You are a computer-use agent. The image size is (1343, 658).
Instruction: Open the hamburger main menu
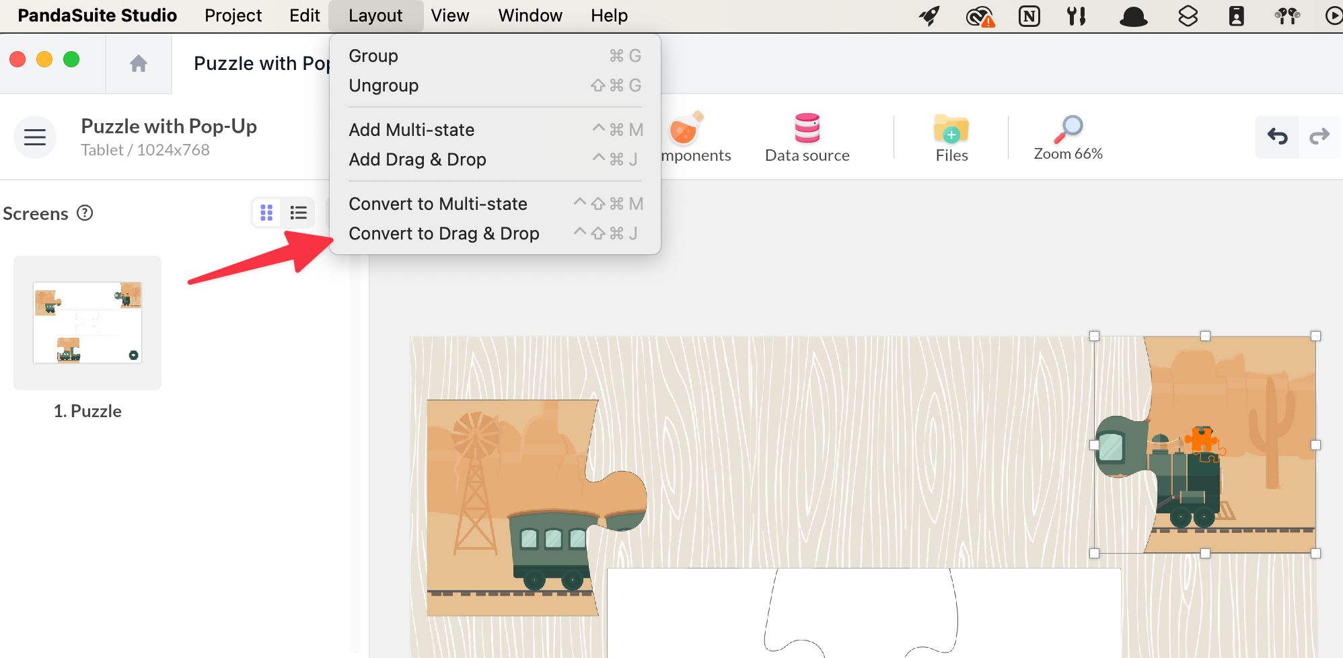tap(35, 137)
